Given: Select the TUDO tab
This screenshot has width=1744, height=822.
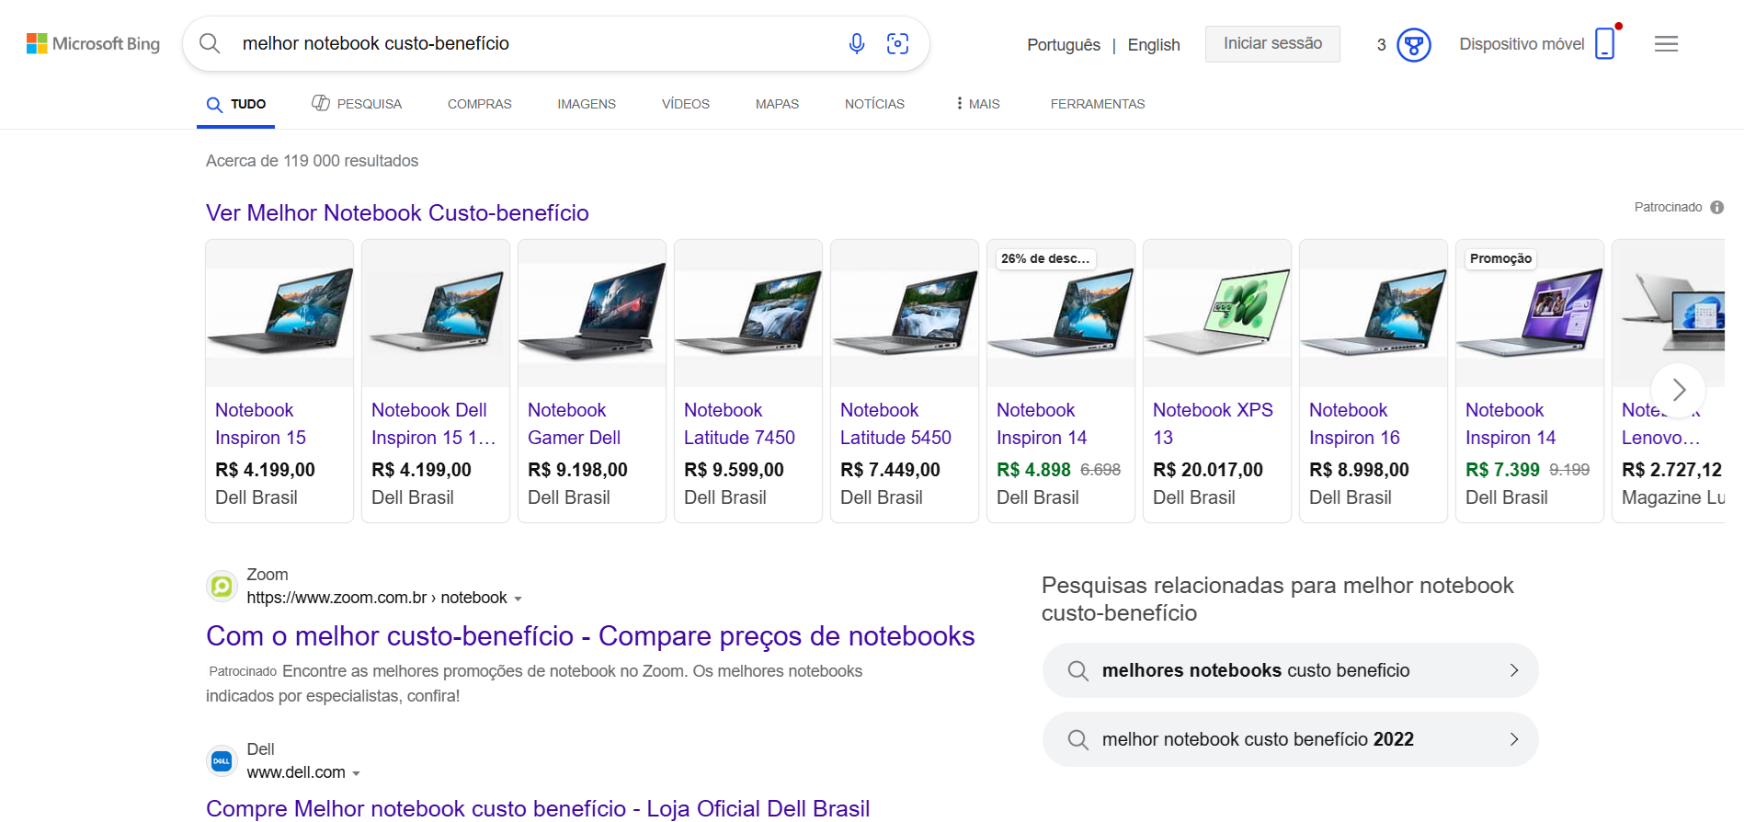Looking at the screenshot, I should pyautogui.click(x=236, y=104).
